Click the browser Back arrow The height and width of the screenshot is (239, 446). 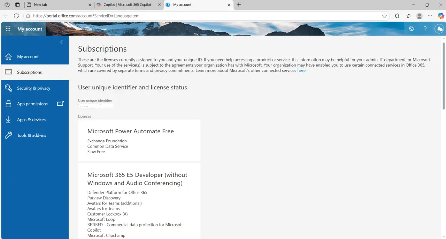(6, 16)
